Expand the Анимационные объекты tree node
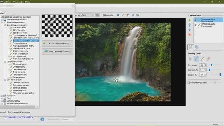 click(x=2, y=20)
